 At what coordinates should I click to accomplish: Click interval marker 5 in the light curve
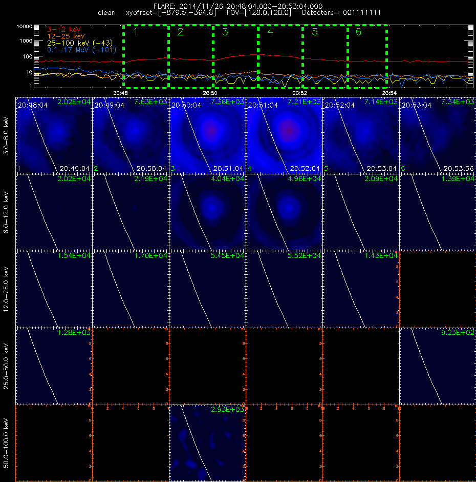click(x=315, y=32)
